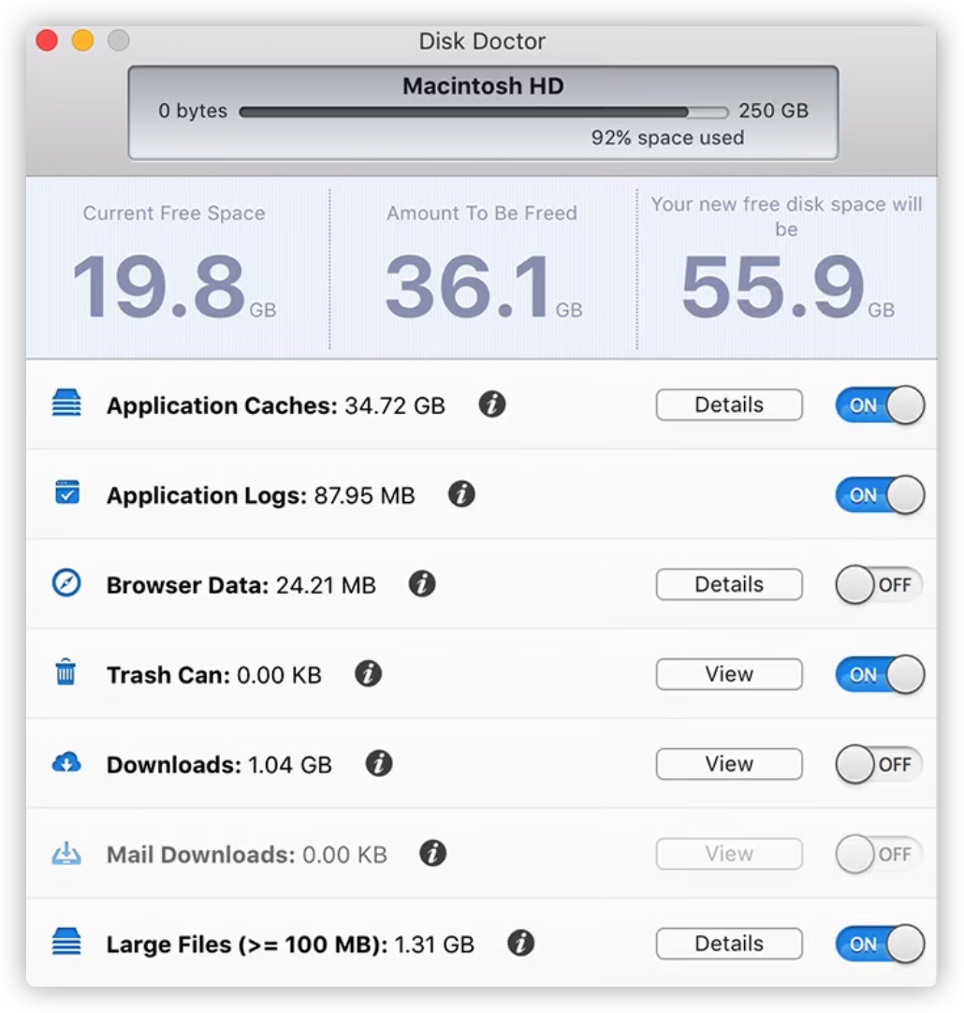Toggle the Mail Downloads switch
964x1013 pixels.
(x=880, y=854)
